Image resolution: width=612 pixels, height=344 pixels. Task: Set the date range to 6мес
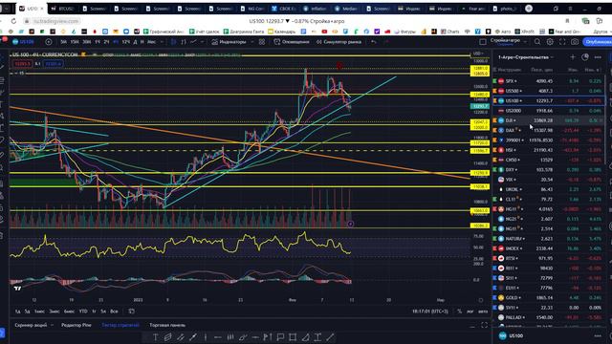point(69,312)
